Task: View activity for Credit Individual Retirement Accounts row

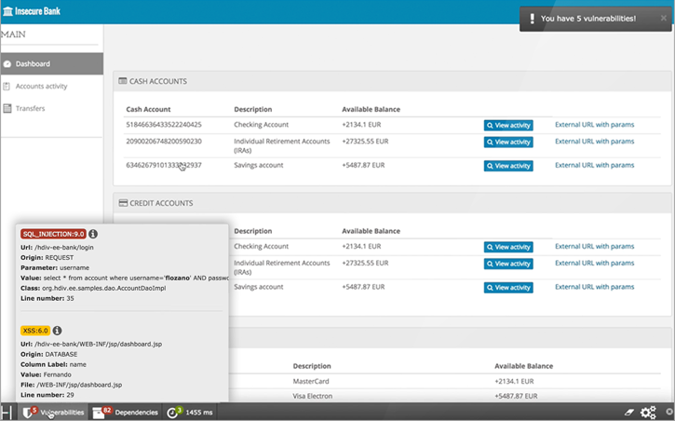Action: [508, 264]
